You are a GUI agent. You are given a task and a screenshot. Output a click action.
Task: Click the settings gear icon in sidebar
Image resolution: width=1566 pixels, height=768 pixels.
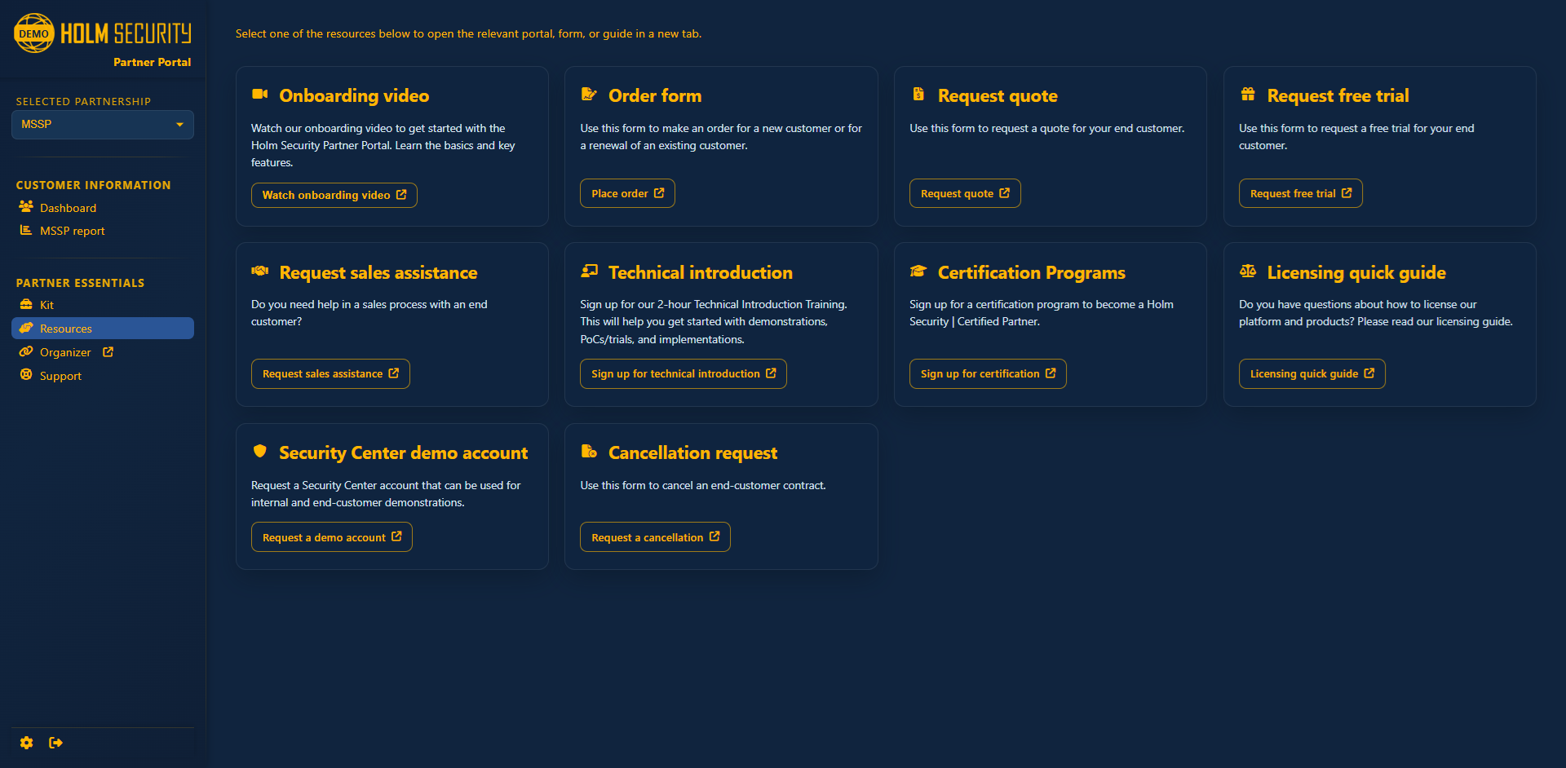(27, 743)
